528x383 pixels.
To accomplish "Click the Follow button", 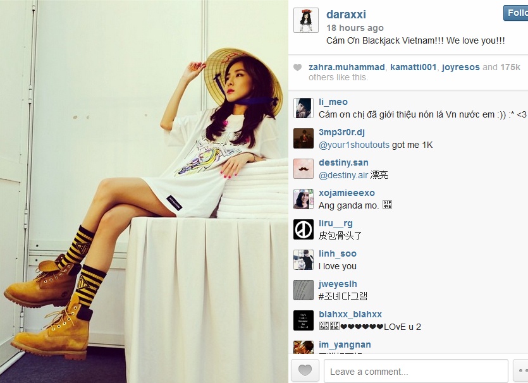I will click(x=516, y=13).
